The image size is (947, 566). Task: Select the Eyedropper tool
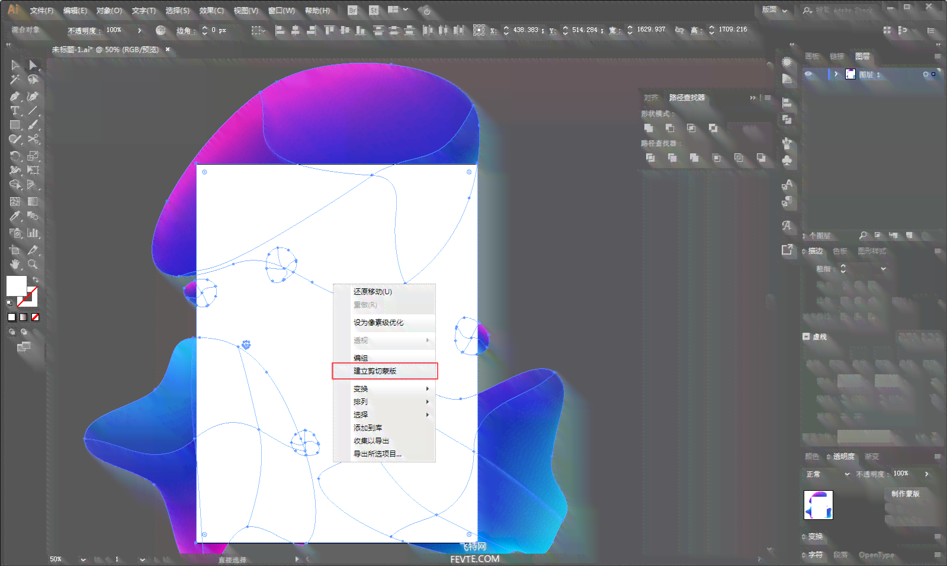click(x=15, y=217)
